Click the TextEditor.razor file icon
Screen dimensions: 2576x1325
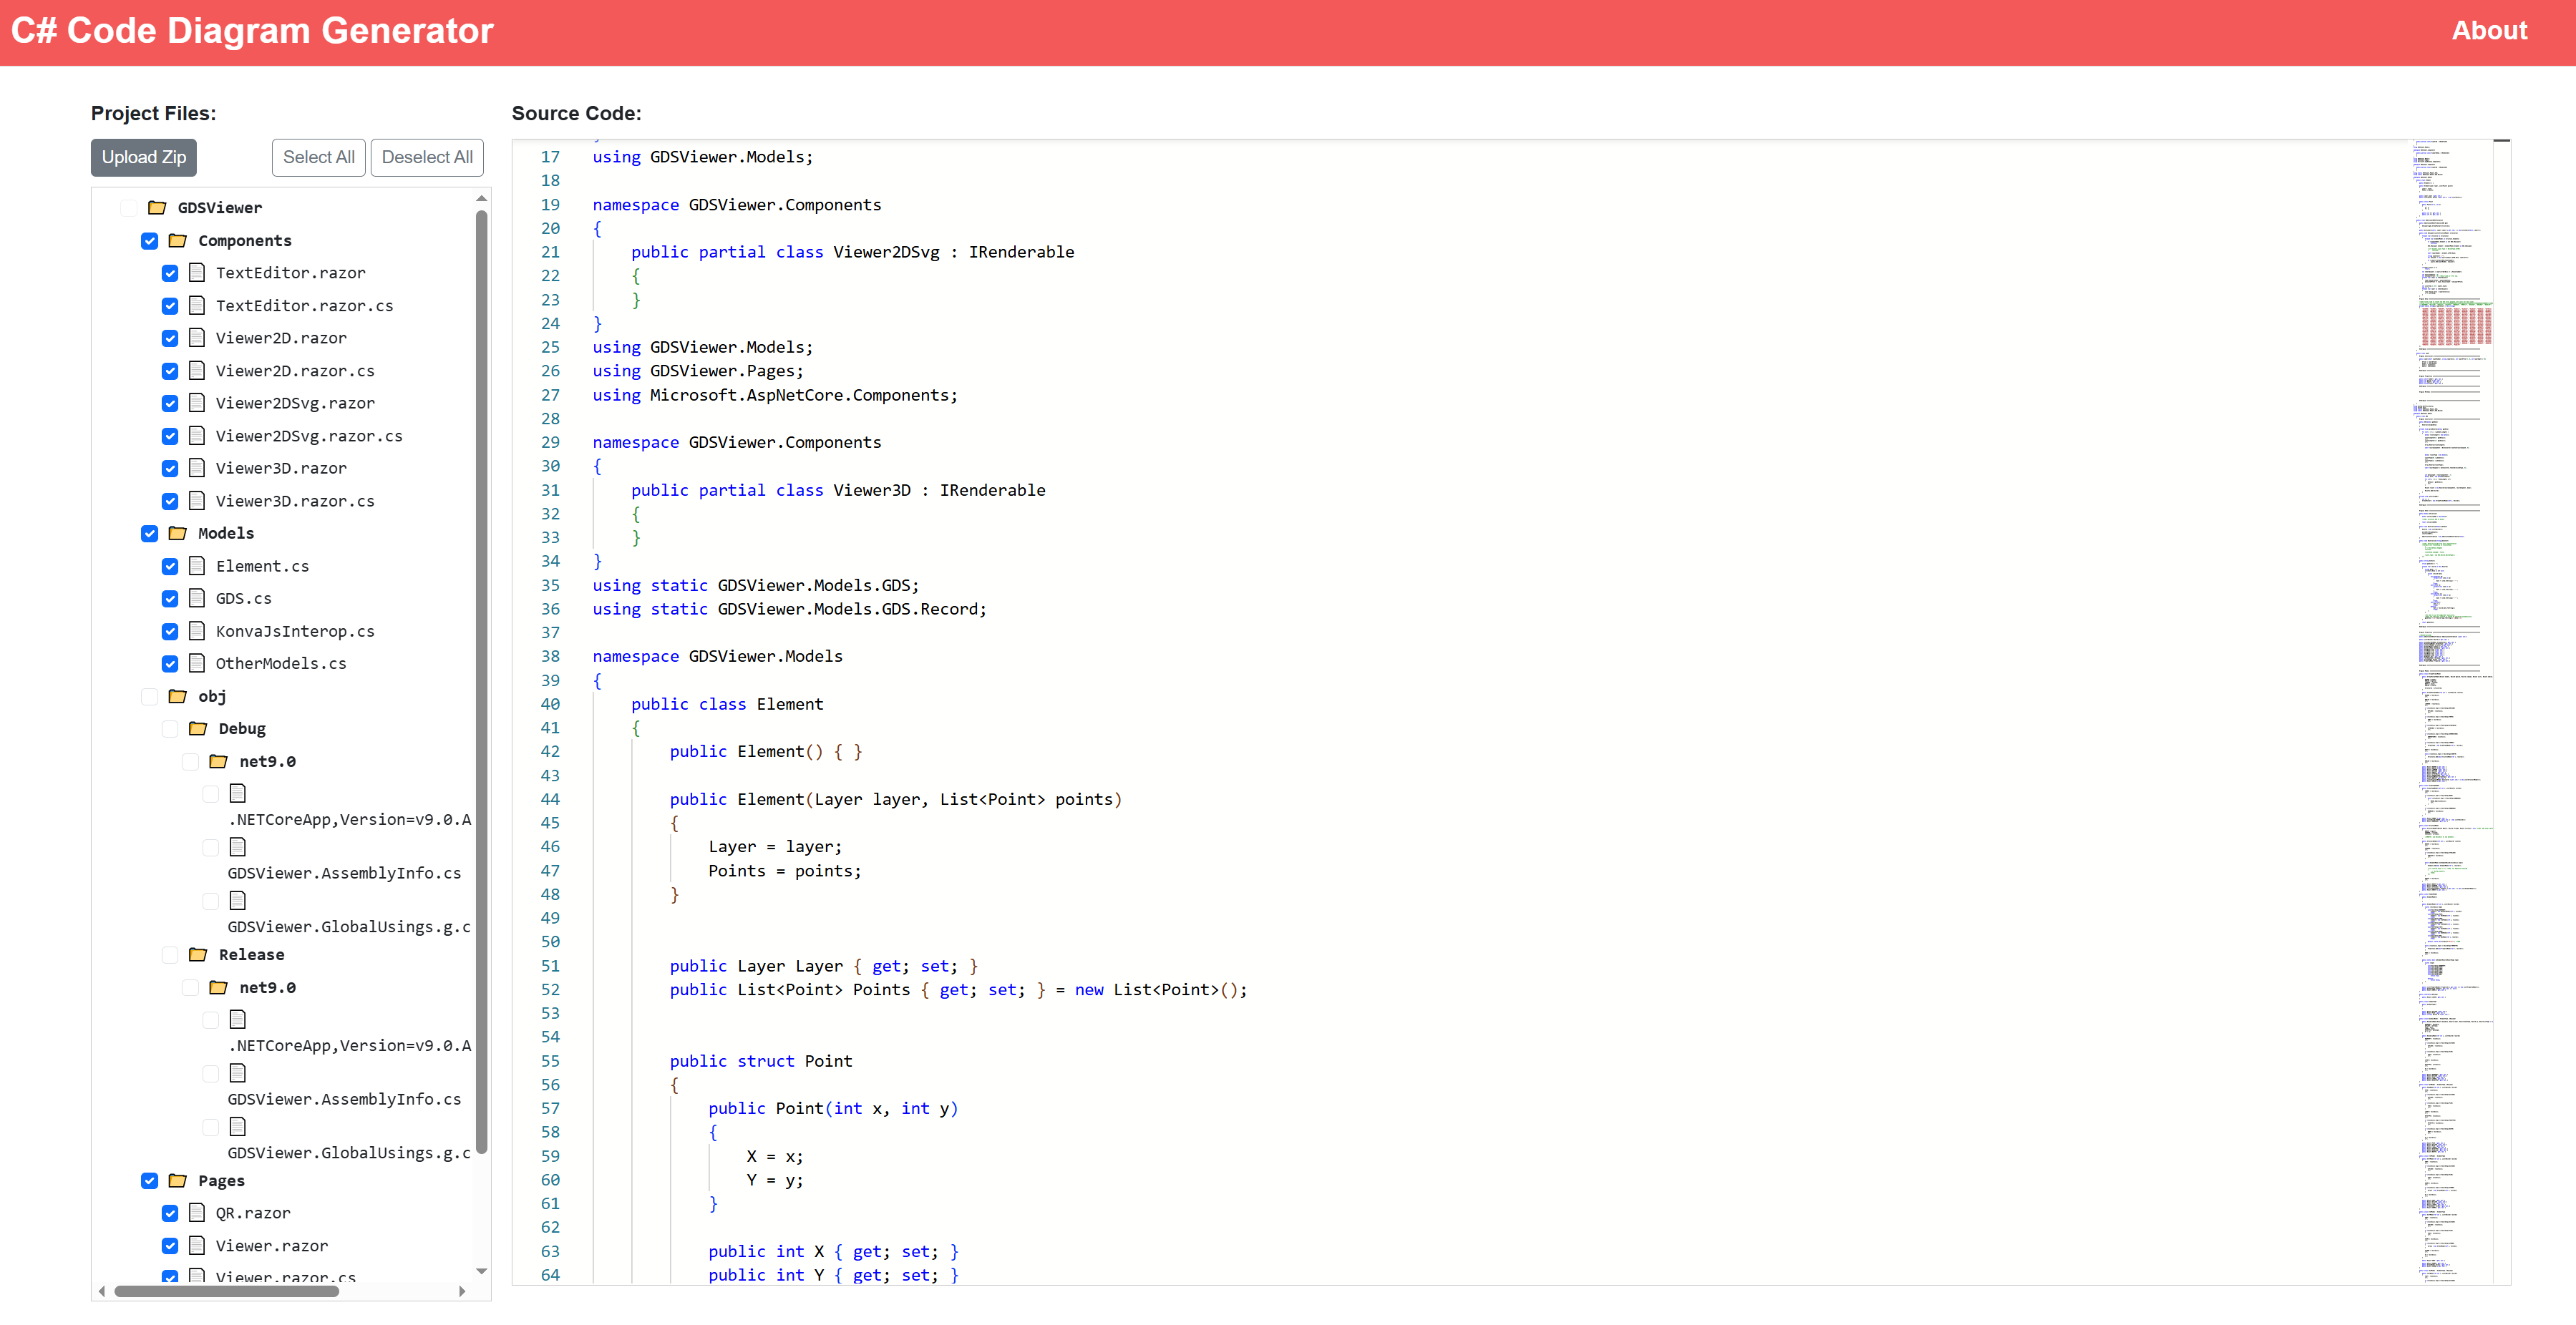coord(197,273)
